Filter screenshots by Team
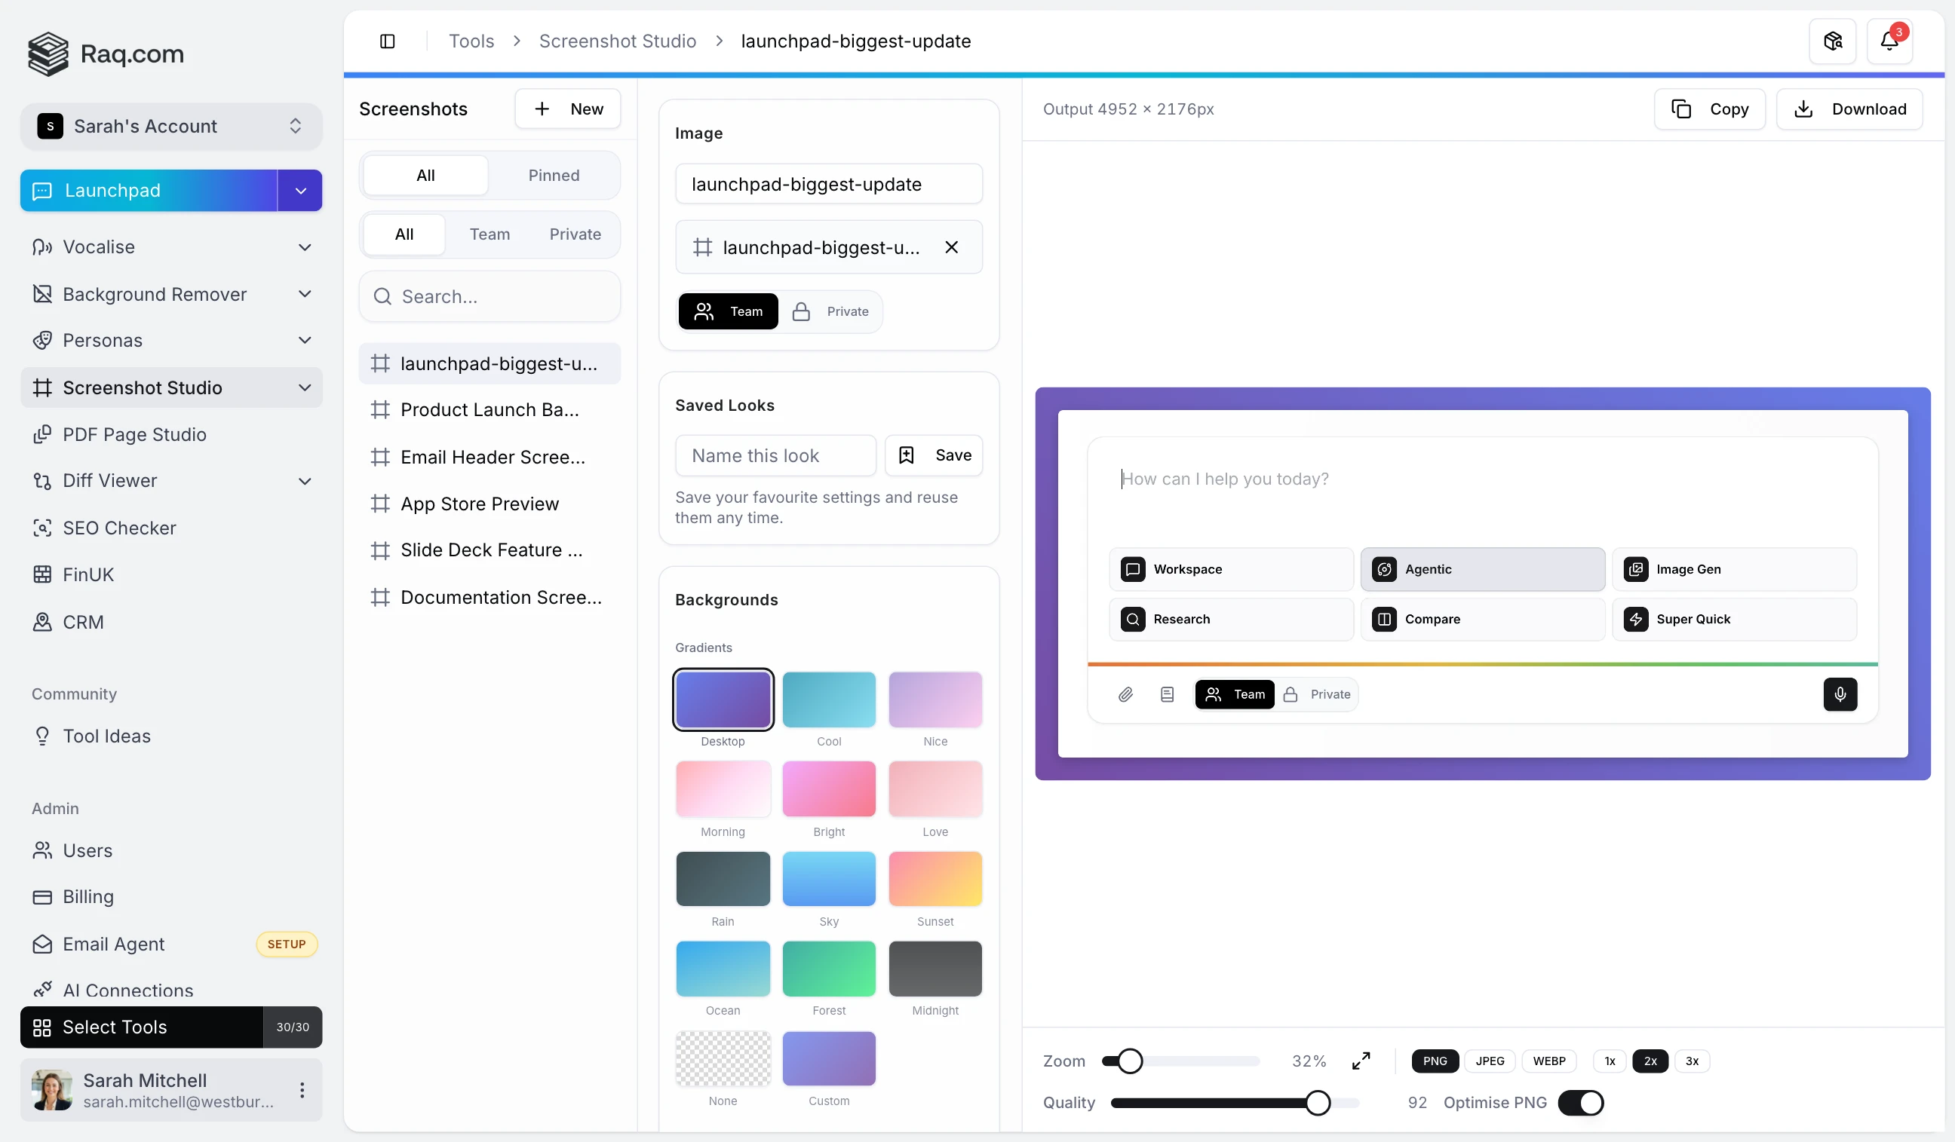 point(490,234)
